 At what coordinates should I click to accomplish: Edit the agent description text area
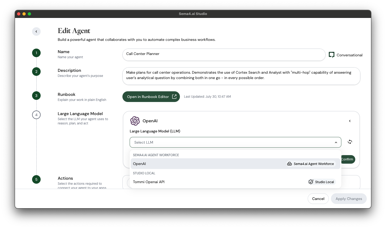point(241,76)
